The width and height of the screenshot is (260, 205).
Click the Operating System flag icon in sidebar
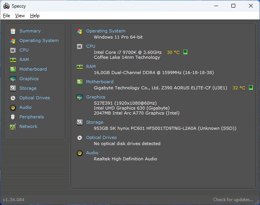13,41
